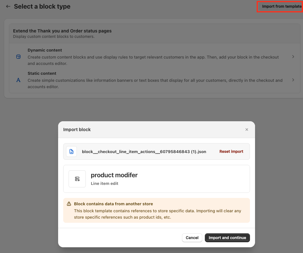Viewport: 303px width, 253px height.
Task: Select the Dynamic content option title
Action: click(45, 50)
